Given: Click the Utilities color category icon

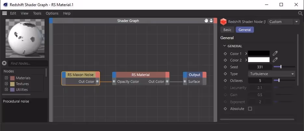Looking at the screenshot, I should pos(12,90).
